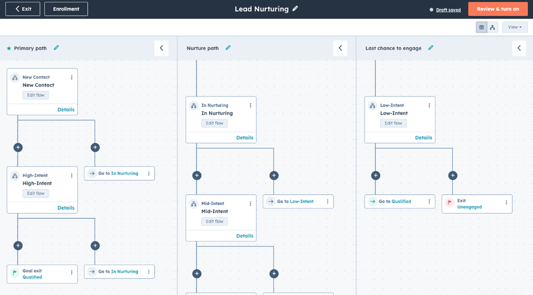Open Details of Mid-Intent card
The height and width of the screenshot is (295, 533).
pyautogui.click(x=244, y=236)
